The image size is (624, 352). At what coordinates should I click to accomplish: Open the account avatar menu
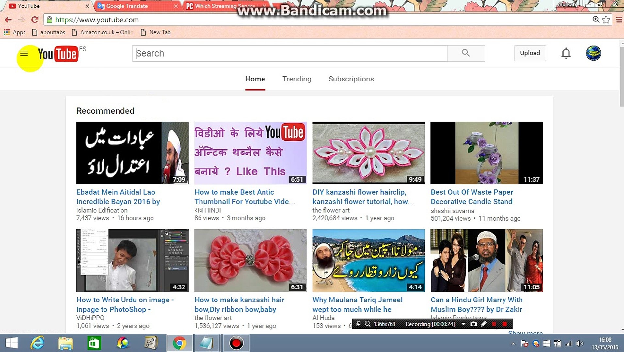(593, 53)
